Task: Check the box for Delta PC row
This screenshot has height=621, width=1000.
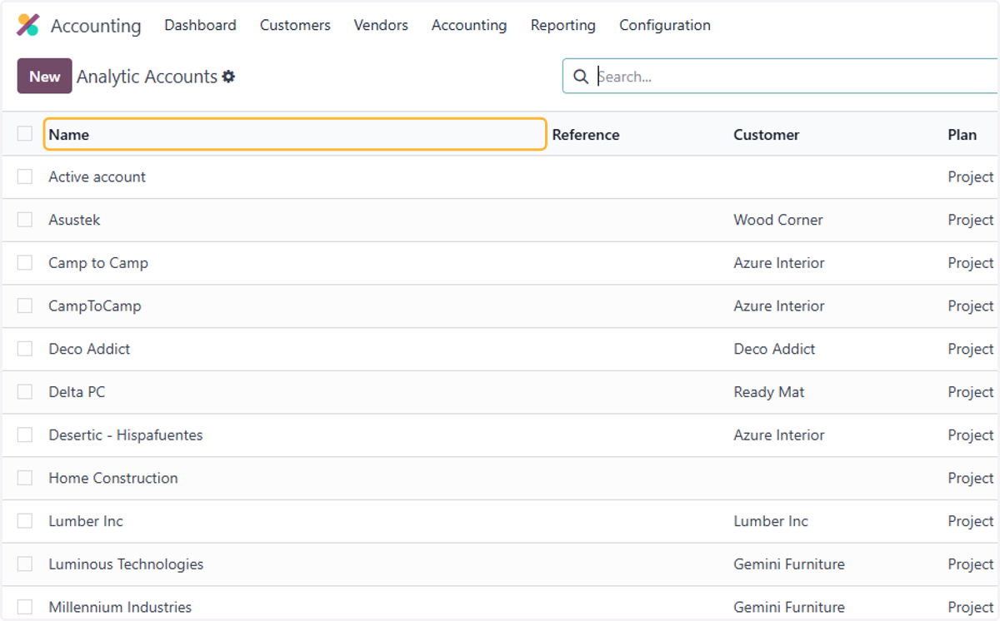Action: 25,392
